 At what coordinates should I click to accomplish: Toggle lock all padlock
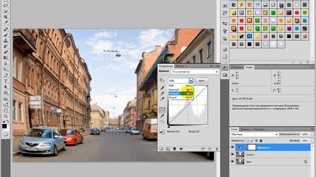click(x=261, y=141)
